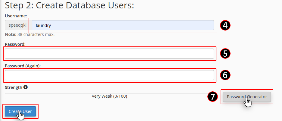Click the 38 characters max note
This screenshot has width=282, height=121.
(36, 34)
